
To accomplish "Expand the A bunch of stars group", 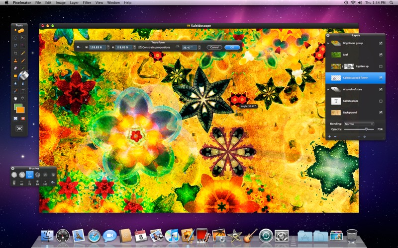I will pos(328,89).
